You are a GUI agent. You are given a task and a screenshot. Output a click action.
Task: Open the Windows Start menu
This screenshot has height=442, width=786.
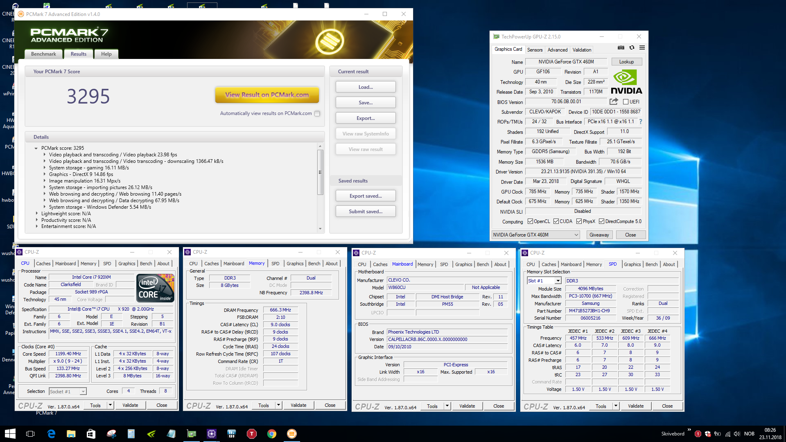click(10, 434)
